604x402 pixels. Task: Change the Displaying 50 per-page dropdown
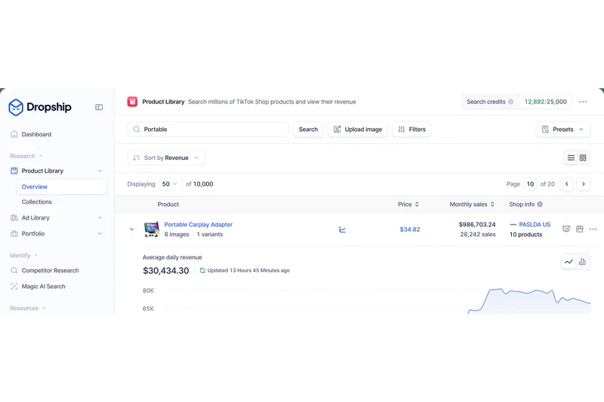point(171,184)
